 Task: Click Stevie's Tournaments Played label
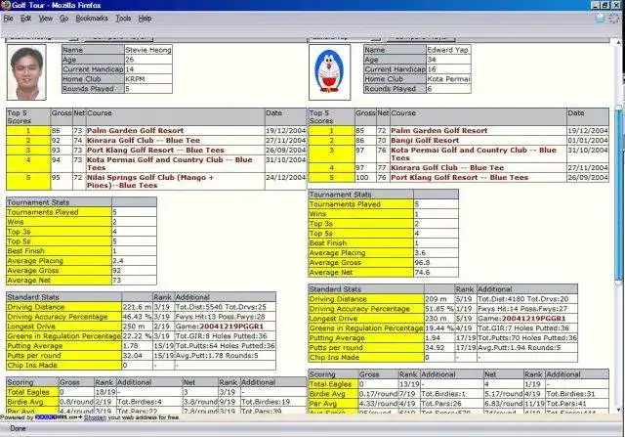[x=59, y=212]
